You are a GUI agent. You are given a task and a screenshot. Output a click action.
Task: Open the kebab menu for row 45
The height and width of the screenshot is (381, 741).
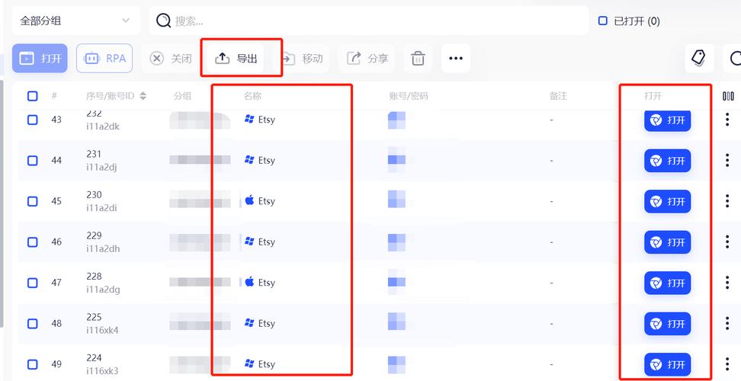(727, 201)
